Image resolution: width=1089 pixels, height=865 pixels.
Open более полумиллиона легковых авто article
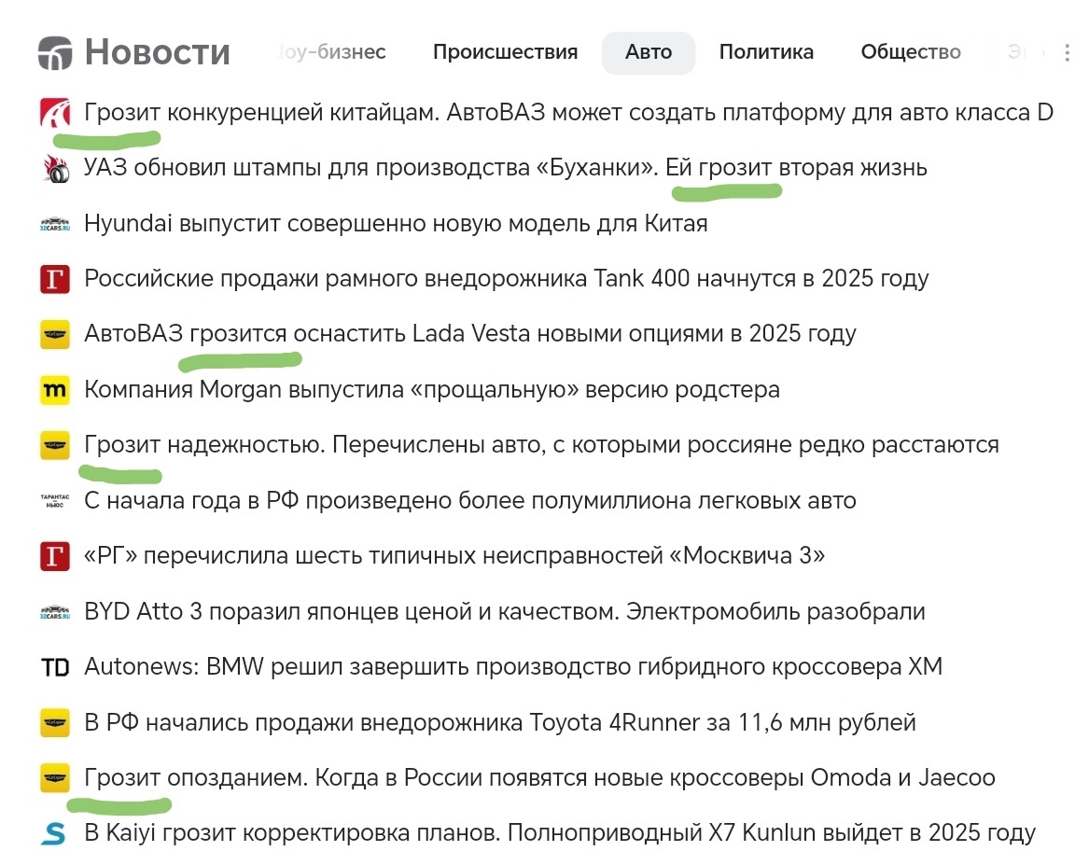coord(470,500)
